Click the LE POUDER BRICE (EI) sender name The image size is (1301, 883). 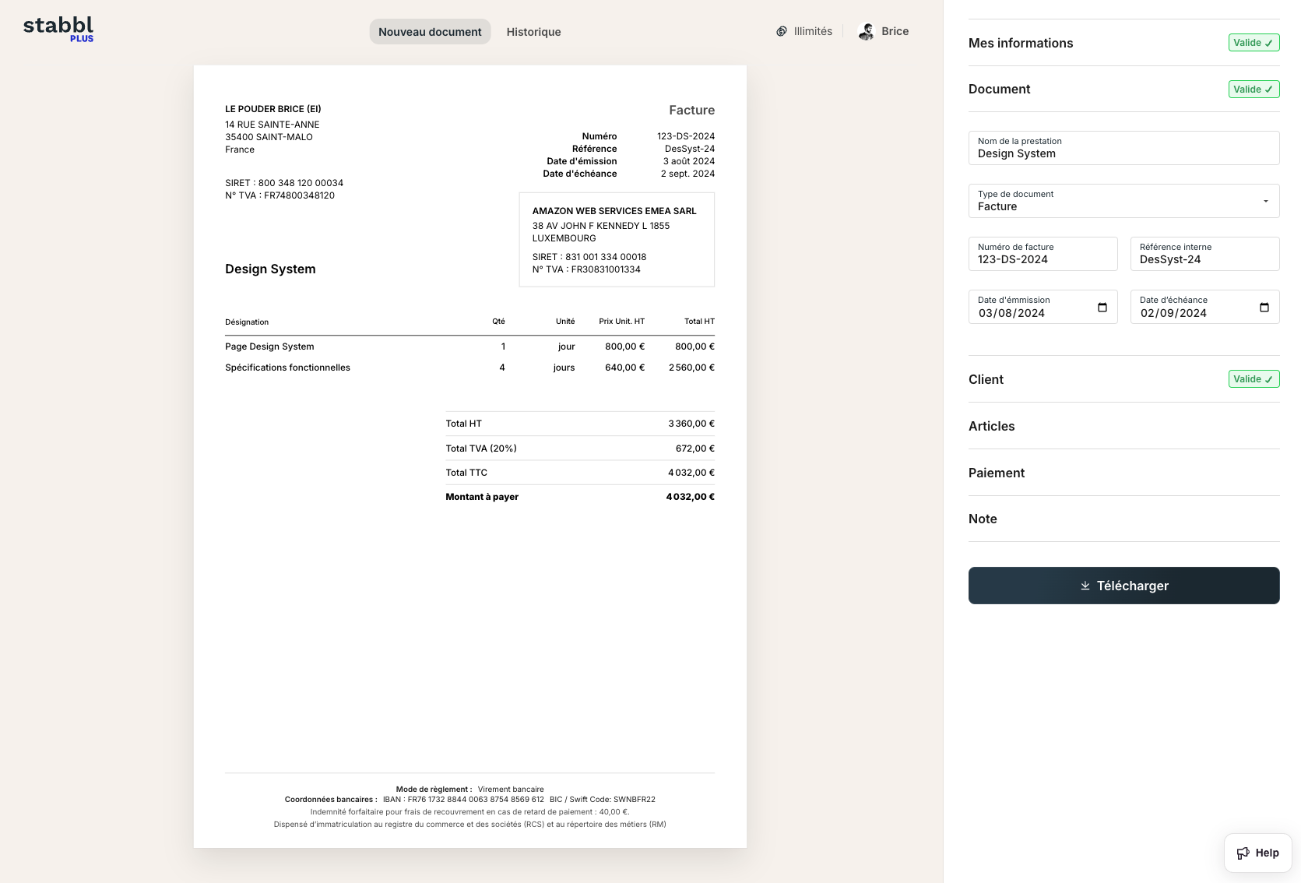[x=273, y=109]
